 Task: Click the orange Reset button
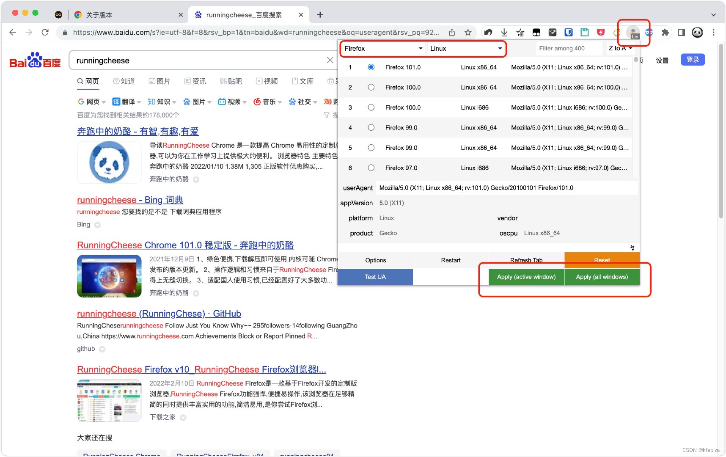coord(602,260)
